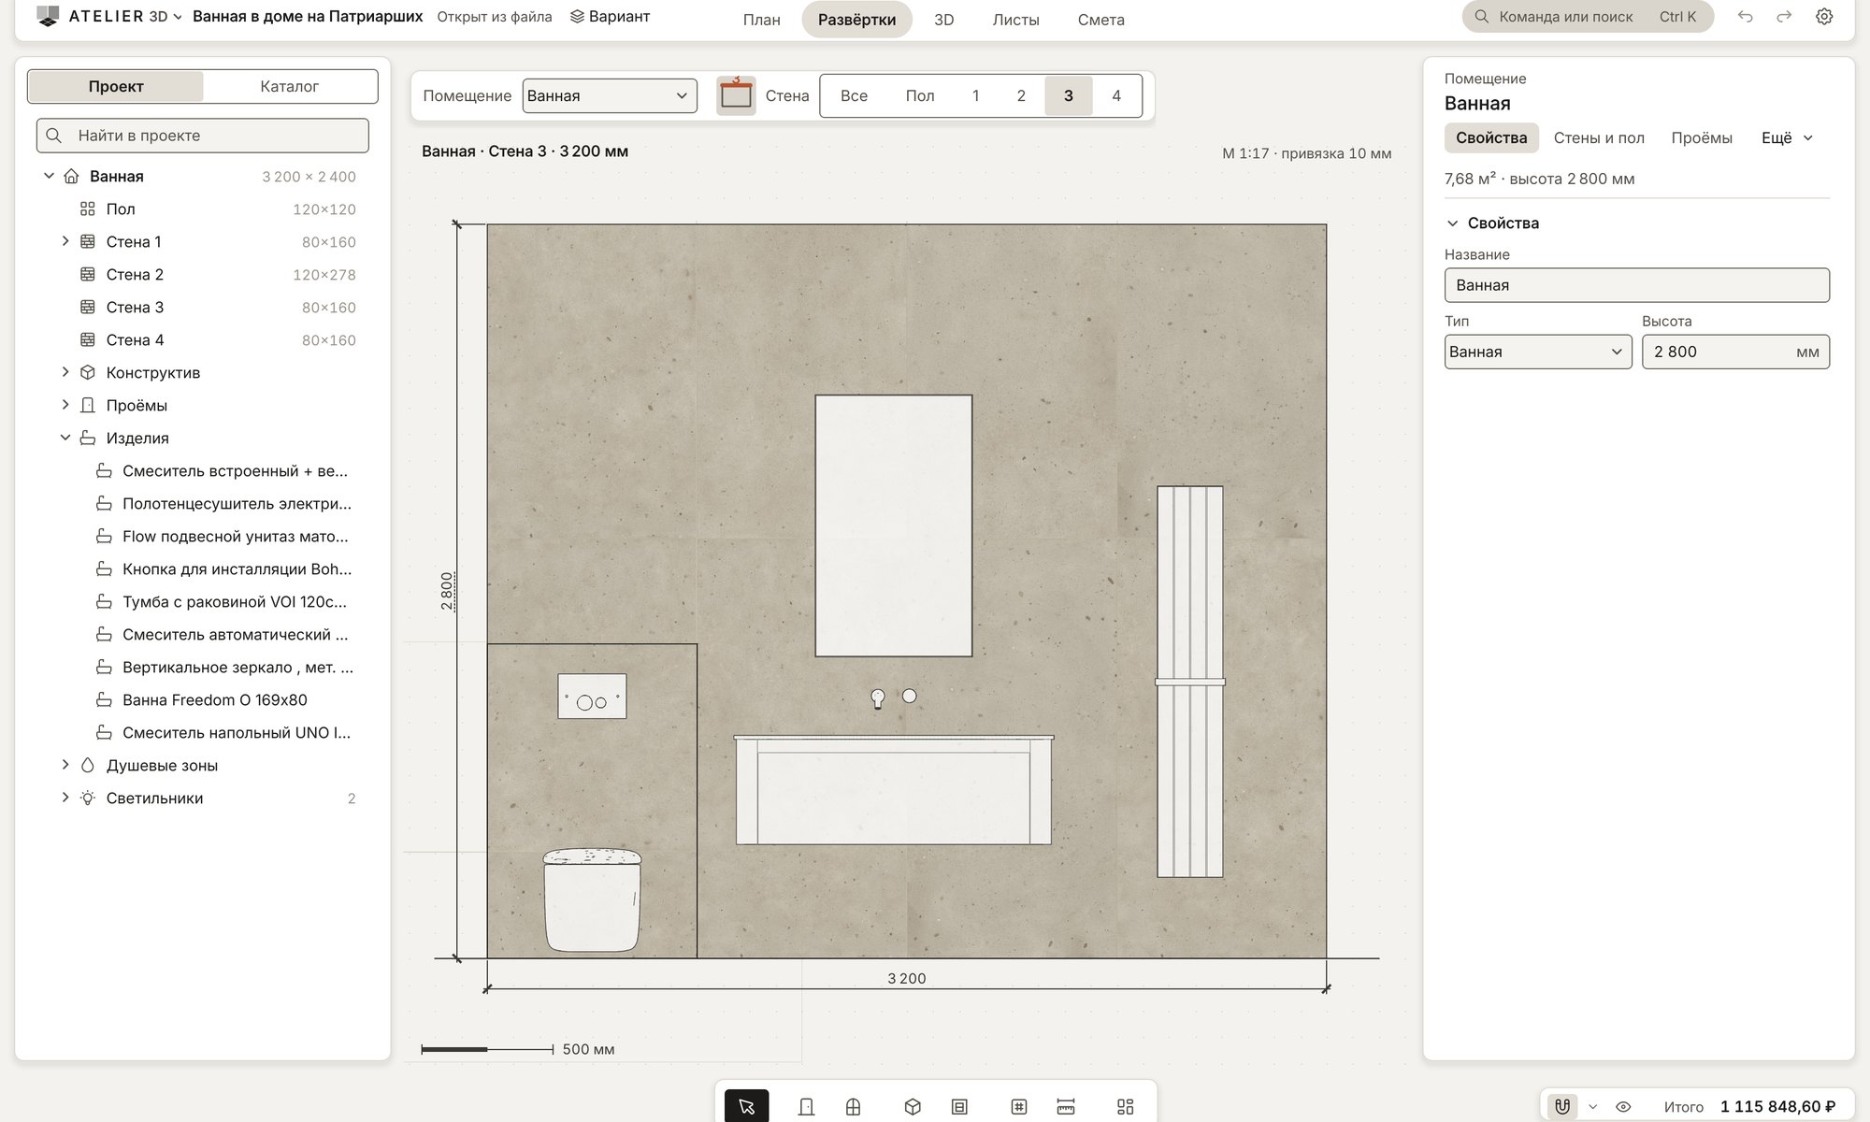Open the Ещё dropdown in properties
Viewport: 1870px width, 1122px height.
coord(1787,137)
